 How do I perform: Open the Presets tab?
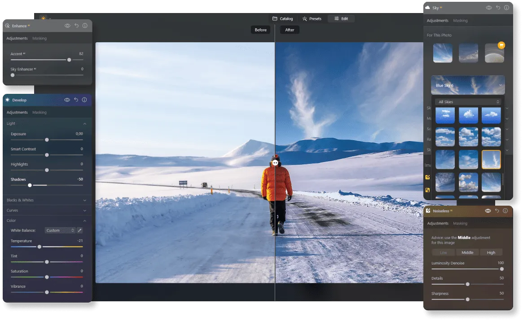312,18
